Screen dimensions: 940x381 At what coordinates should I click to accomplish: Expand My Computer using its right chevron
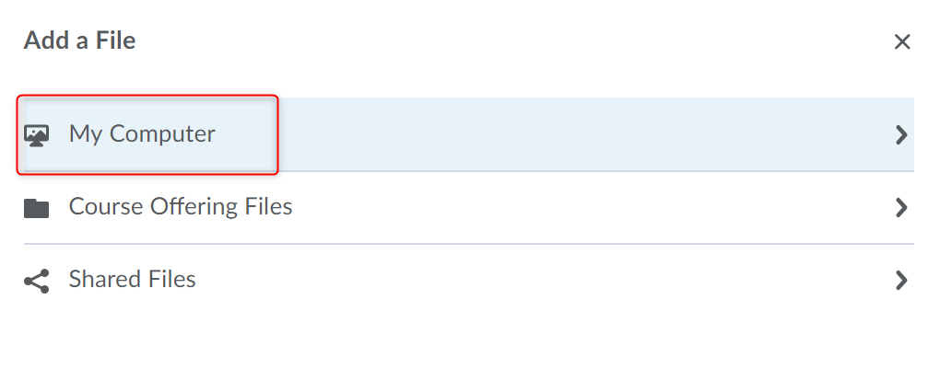[x=901, y=134]
